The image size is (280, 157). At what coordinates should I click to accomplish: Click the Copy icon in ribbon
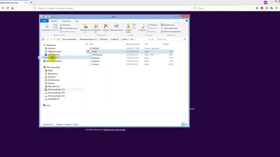[x=46, y=27]
